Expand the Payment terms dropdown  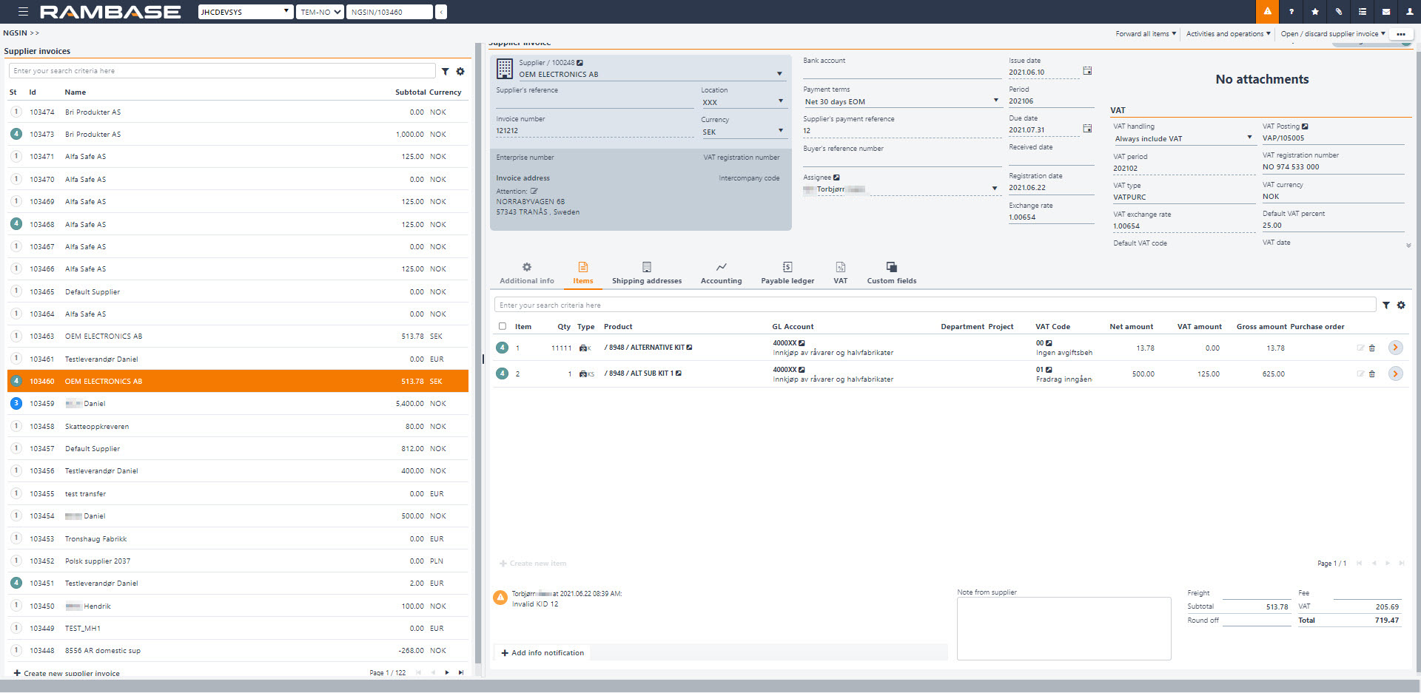tap(995, 101)
